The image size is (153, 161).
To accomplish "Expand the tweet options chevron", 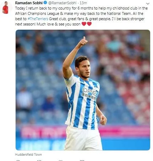I will 148,4.
